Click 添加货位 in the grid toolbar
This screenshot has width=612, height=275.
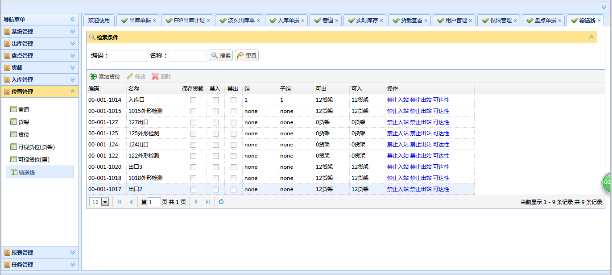(x=105, y=76)
